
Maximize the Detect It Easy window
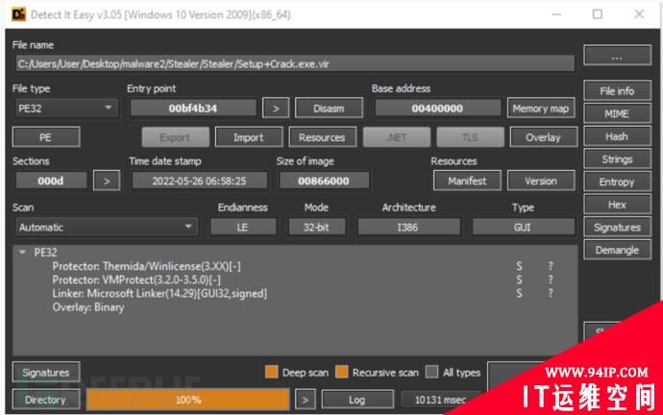597,14
